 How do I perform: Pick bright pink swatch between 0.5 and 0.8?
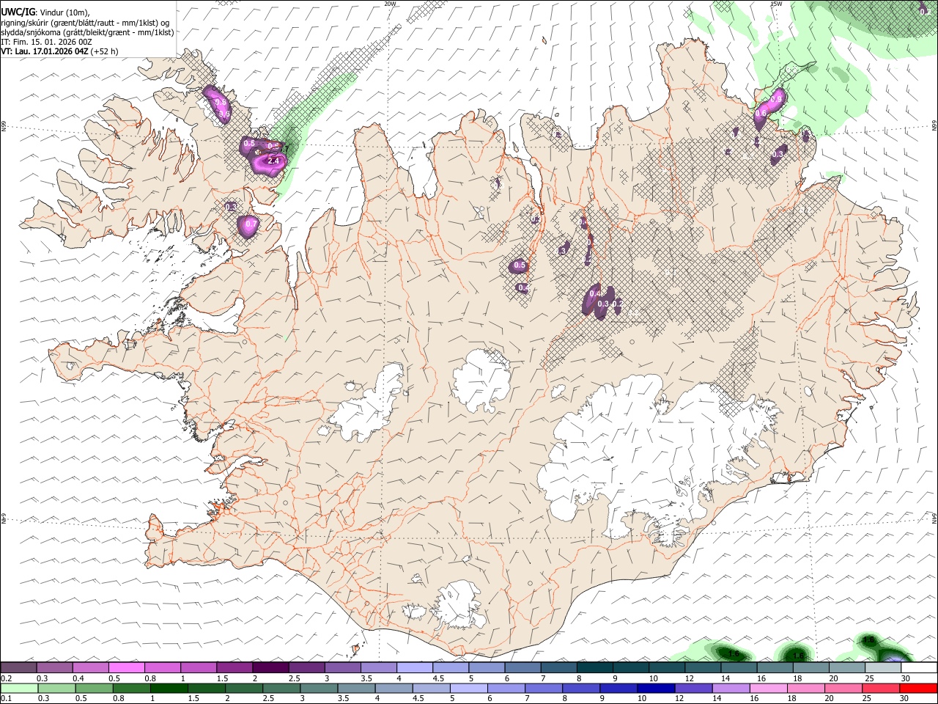[126, 668]
